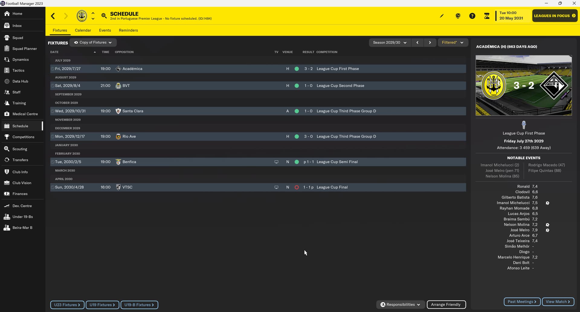
Task: Go to next season arrow
Action: click(x=430, y=43)
